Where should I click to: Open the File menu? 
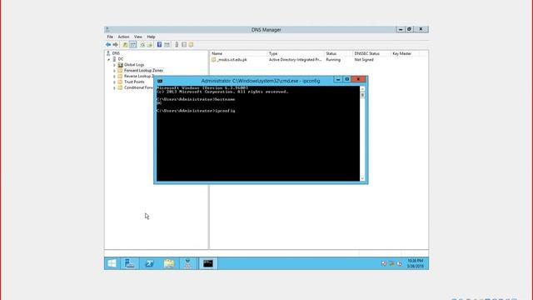pyautogui.click(x=110, y=37)
